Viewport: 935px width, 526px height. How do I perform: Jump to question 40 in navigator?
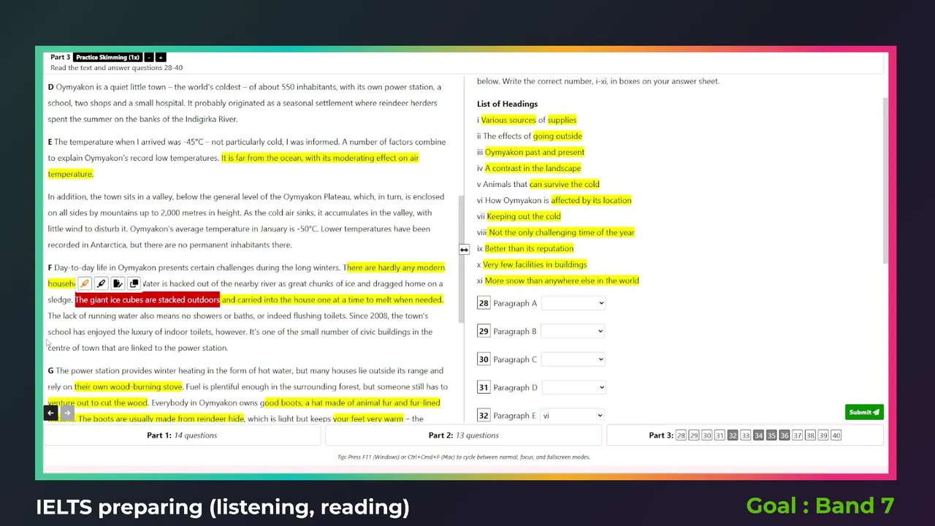[836, 435]
